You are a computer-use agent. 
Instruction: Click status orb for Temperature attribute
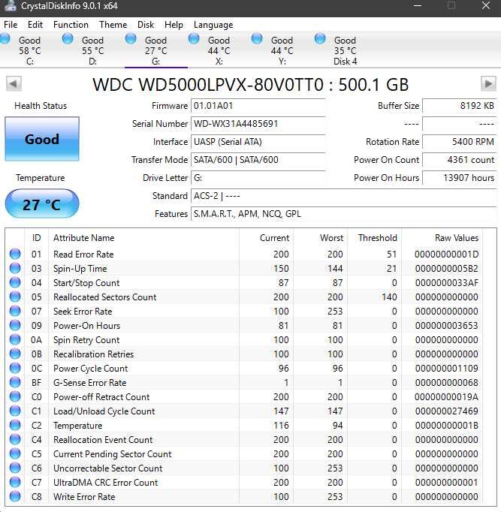coord(15,425)
